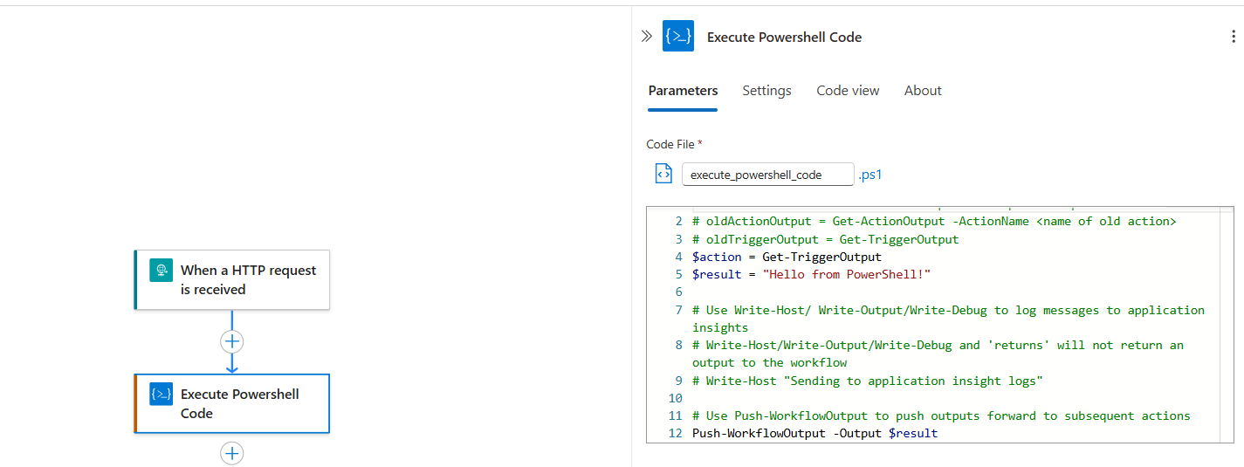Click line number 10 in editor gutter
Image resolution: width=1244 pixels, height=467 pixels.
(675, 398)
